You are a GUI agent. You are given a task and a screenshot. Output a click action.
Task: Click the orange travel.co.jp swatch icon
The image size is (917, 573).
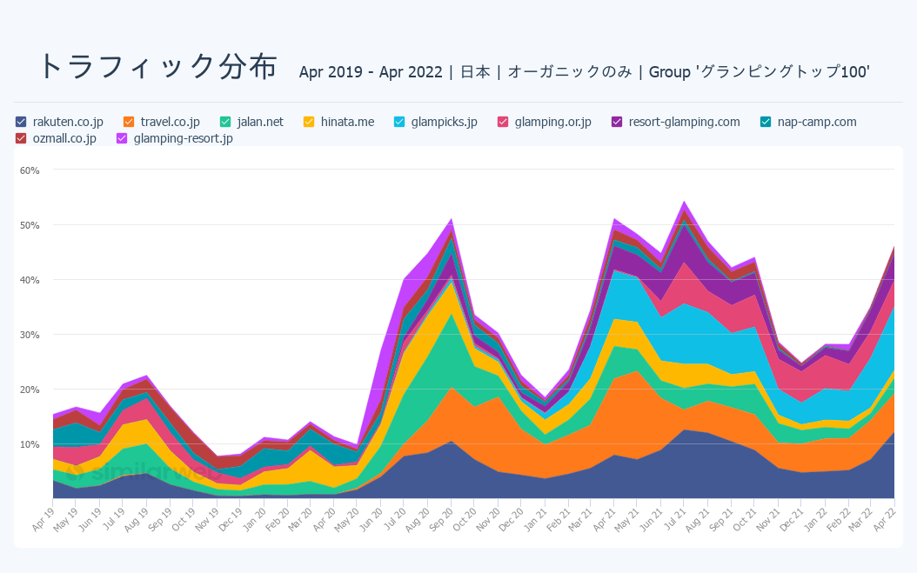(131, 122)
